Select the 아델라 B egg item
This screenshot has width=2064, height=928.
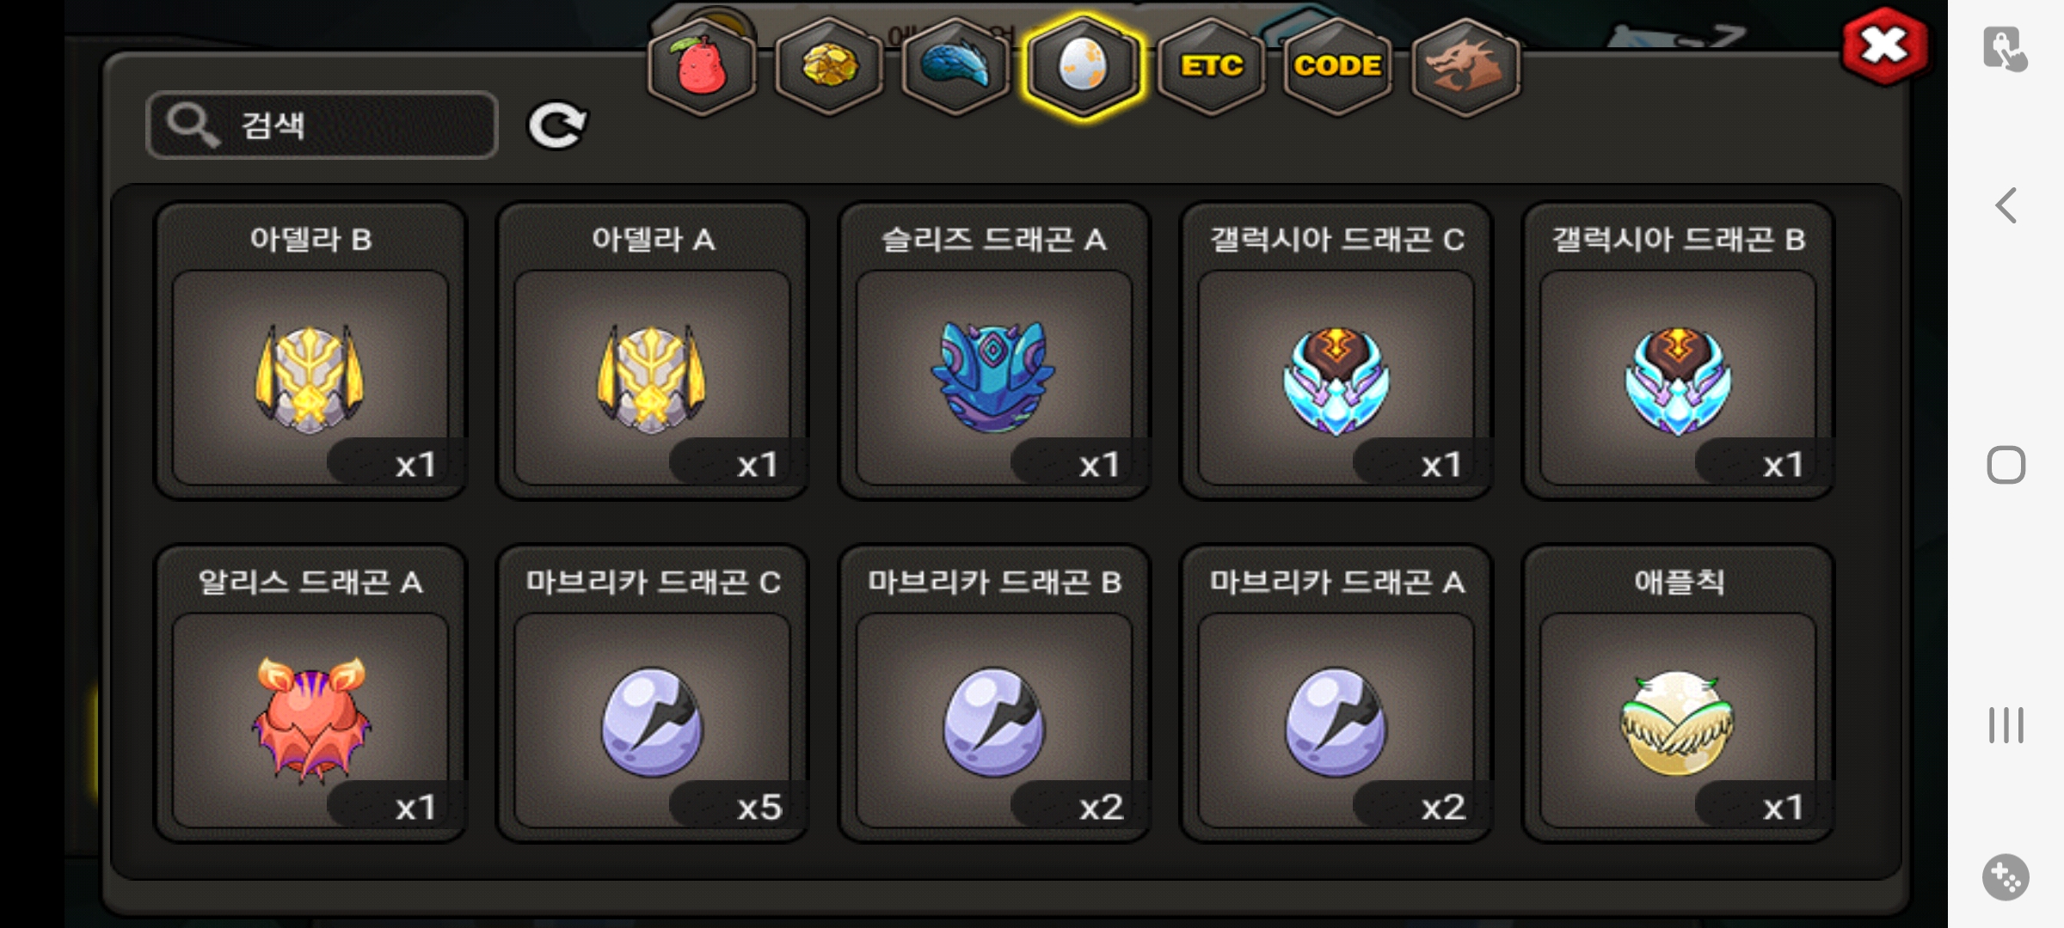310,351
